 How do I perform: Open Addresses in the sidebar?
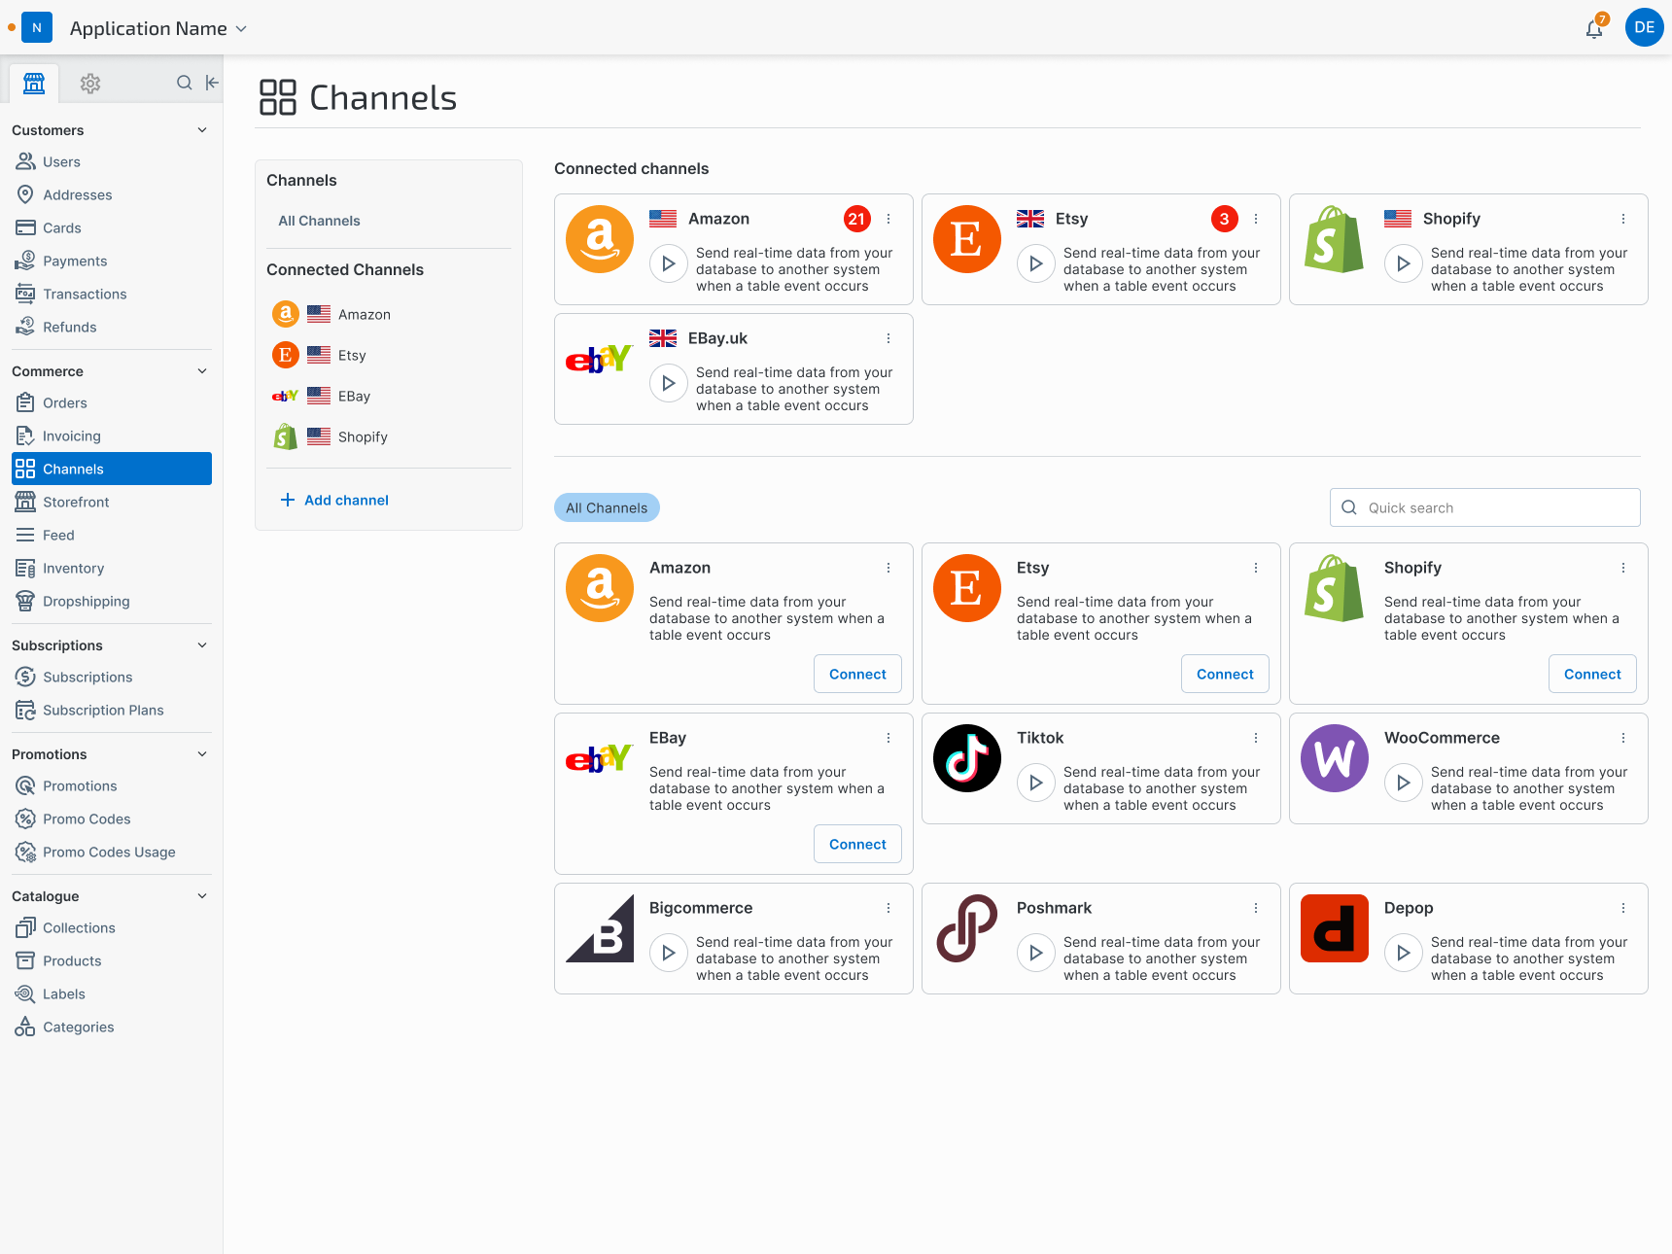[112, 195]
